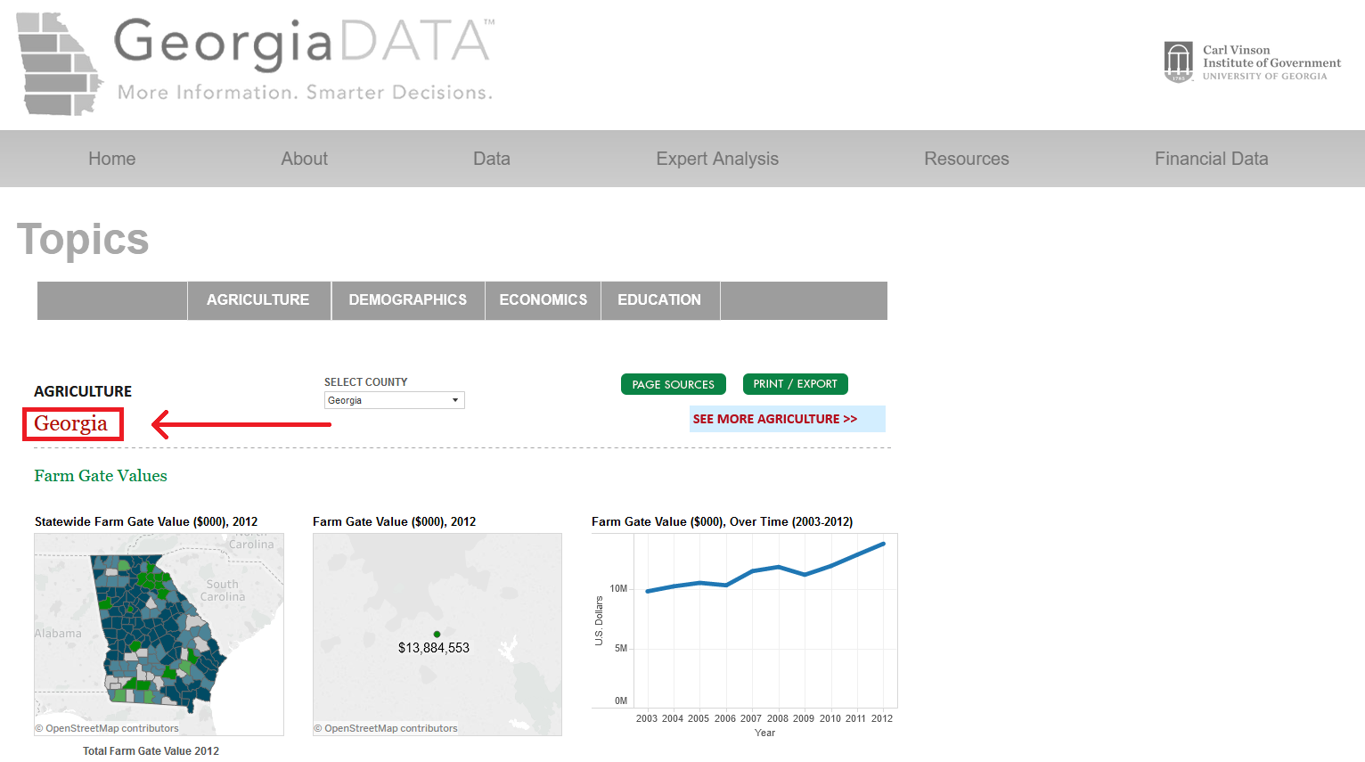The image size is (1365, 762).
Task: Click the Farm Gate Value Over Time (2003-2012) title
Action: click(723, 522)
